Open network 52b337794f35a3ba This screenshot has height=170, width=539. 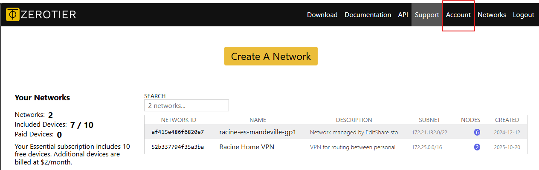pos(178,147)
